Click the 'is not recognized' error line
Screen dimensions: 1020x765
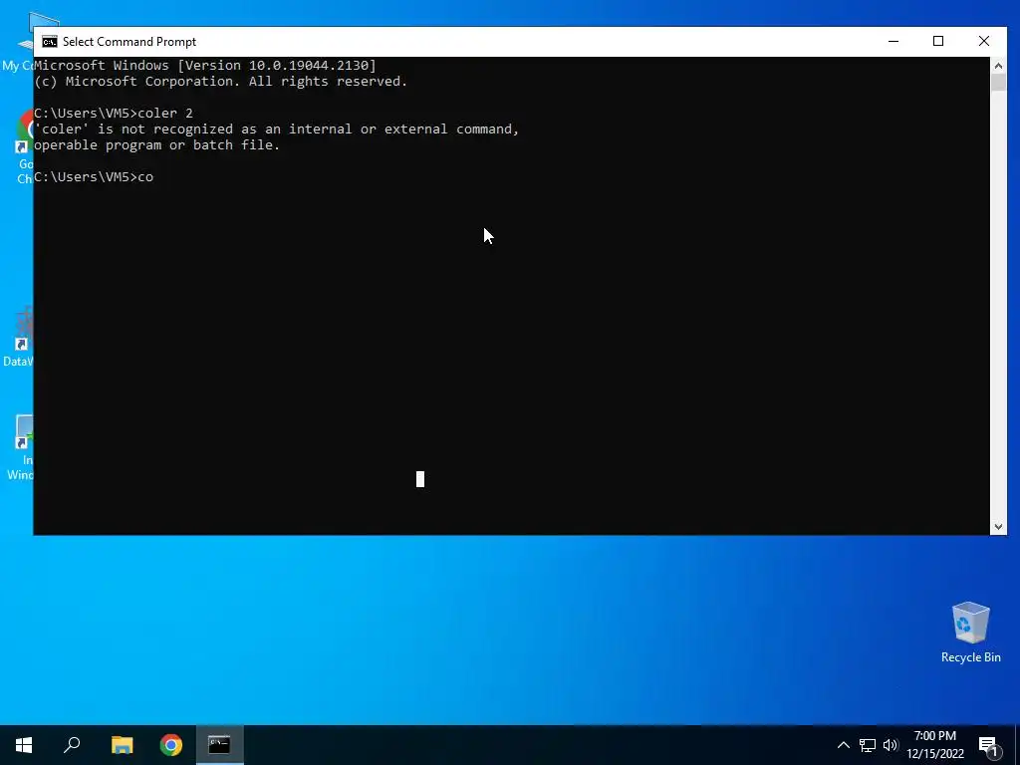click(x=277, y=128)
